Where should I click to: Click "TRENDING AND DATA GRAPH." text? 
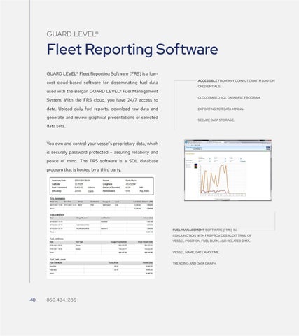(x=195, y=263)
